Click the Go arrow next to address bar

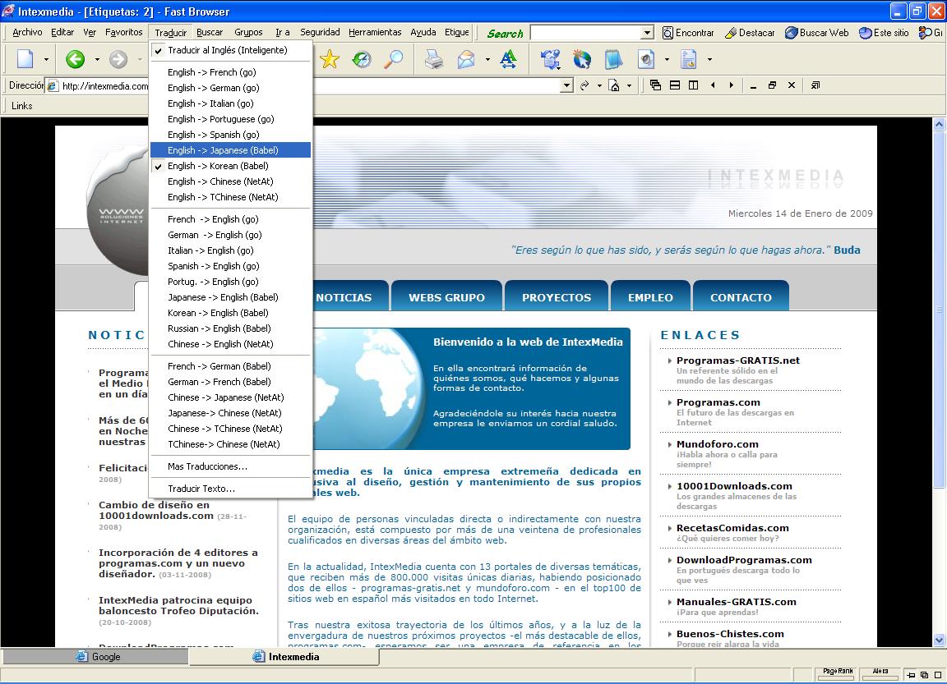[x=584, y=85]
